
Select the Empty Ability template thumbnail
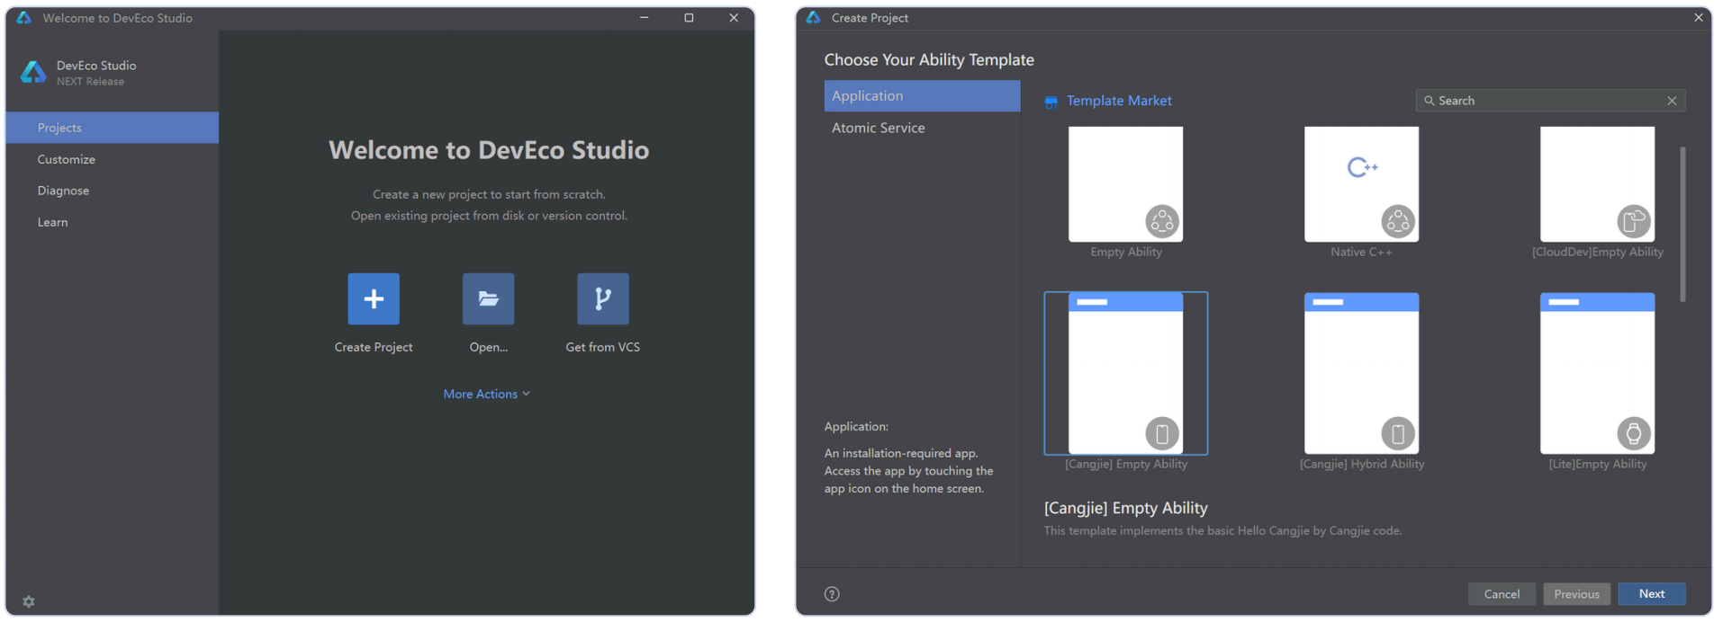[1125, 184]
